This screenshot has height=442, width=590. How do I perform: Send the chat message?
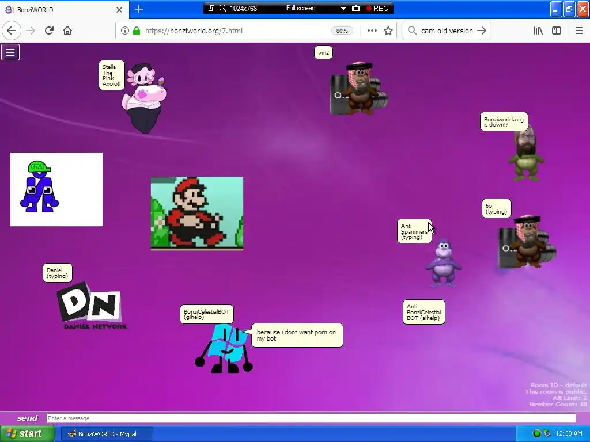(x=27, y=418)
